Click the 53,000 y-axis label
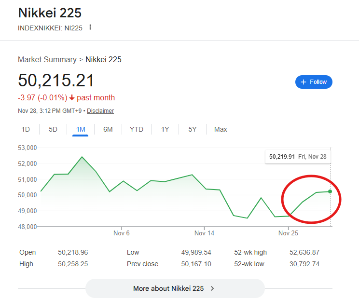This screenshot has height=299, width=359. tap(27, 148)
